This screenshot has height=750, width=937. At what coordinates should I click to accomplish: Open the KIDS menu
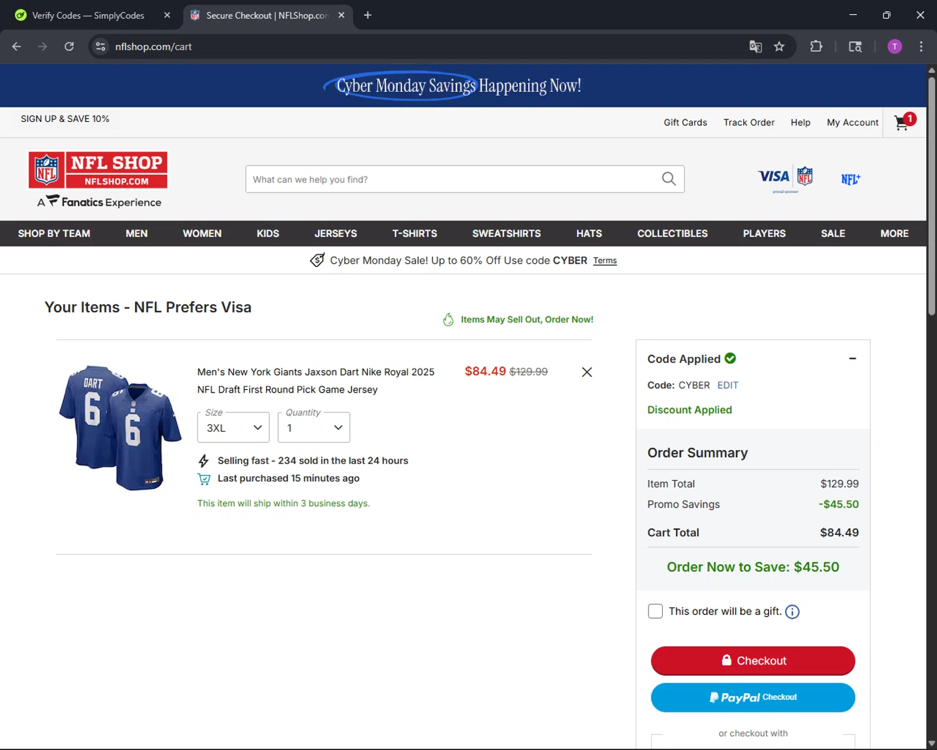click(x=268, y=234)
